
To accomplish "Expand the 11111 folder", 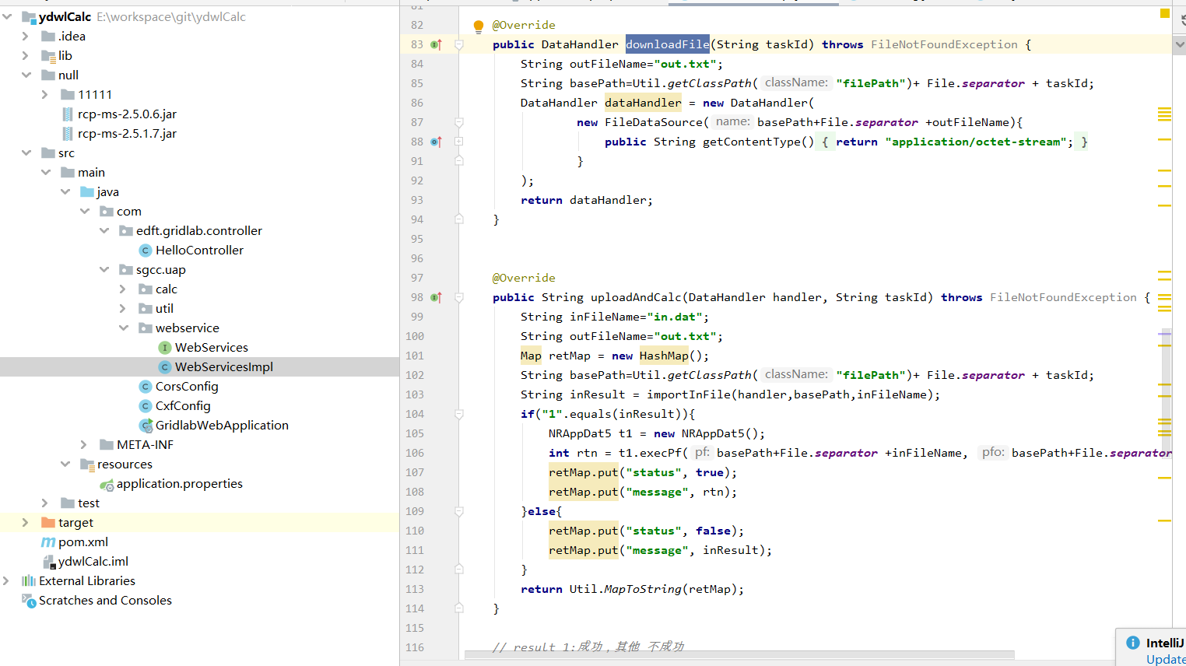I will [45, 94].
